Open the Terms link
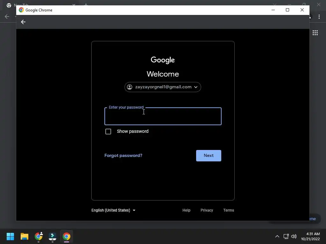 [229, 210]
